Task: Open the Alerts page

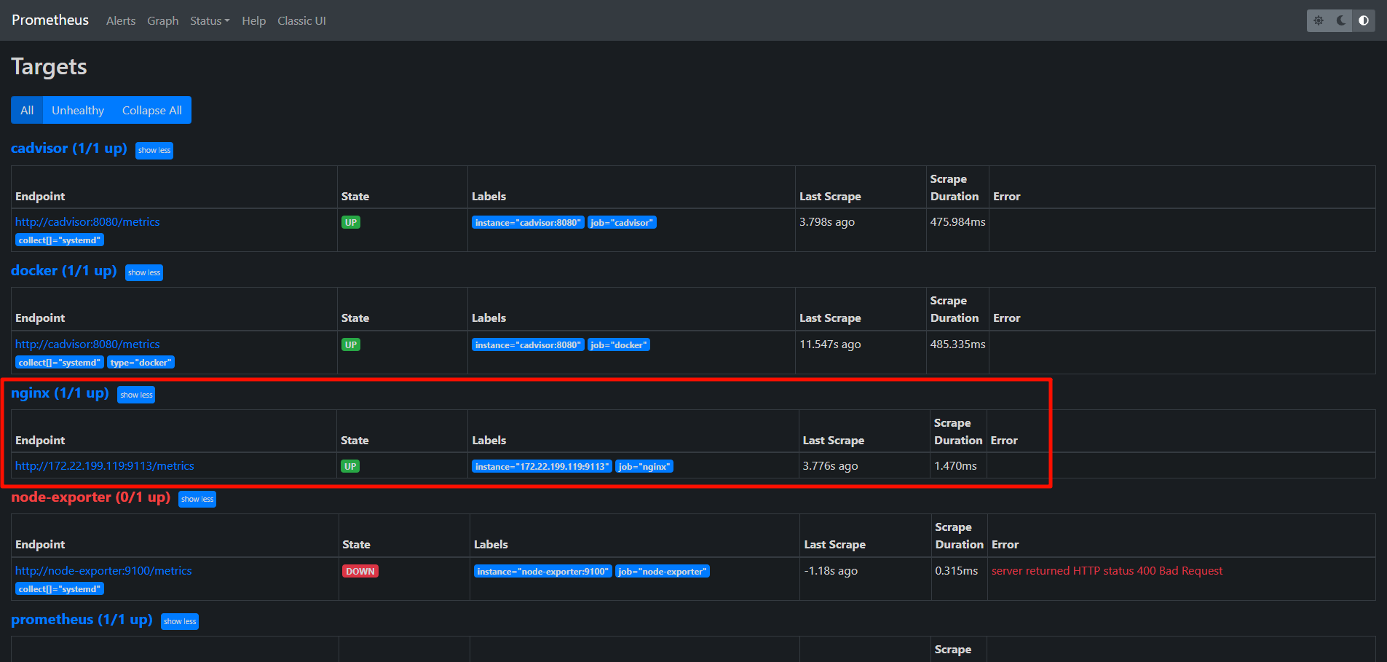Action: pos(121,21)
